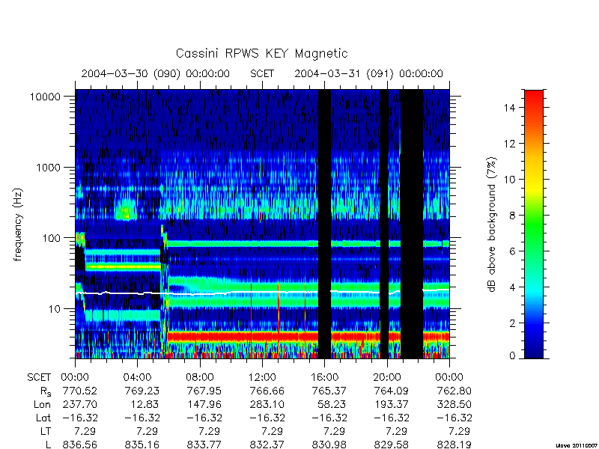Image resolution: width=599 pixels, height=449 pixels.
Task: Click the dB above background (7%) label
Action: pos(492,224)
